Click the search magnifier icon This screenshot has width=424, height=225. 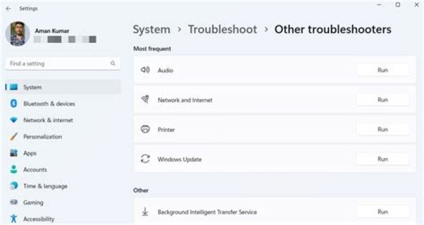click(112, 63)
